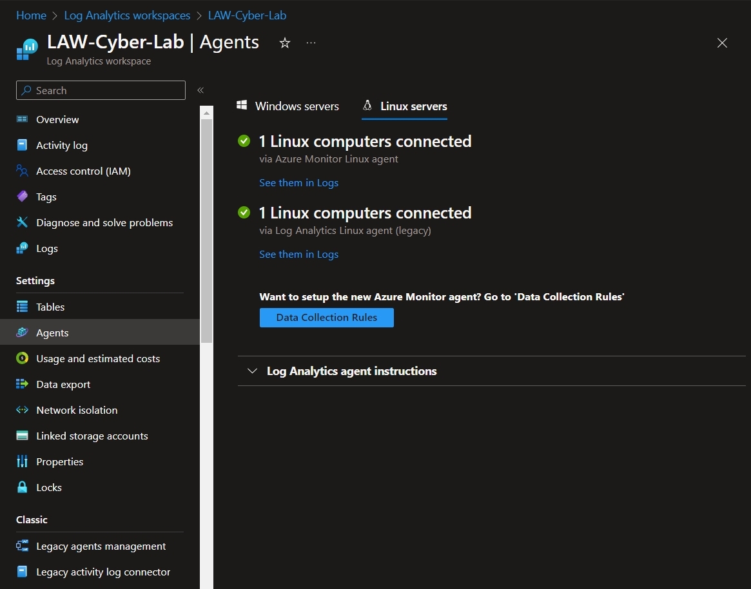Click the Linux penguin icon on tab
Screen dimensions: 751x589
367,105
